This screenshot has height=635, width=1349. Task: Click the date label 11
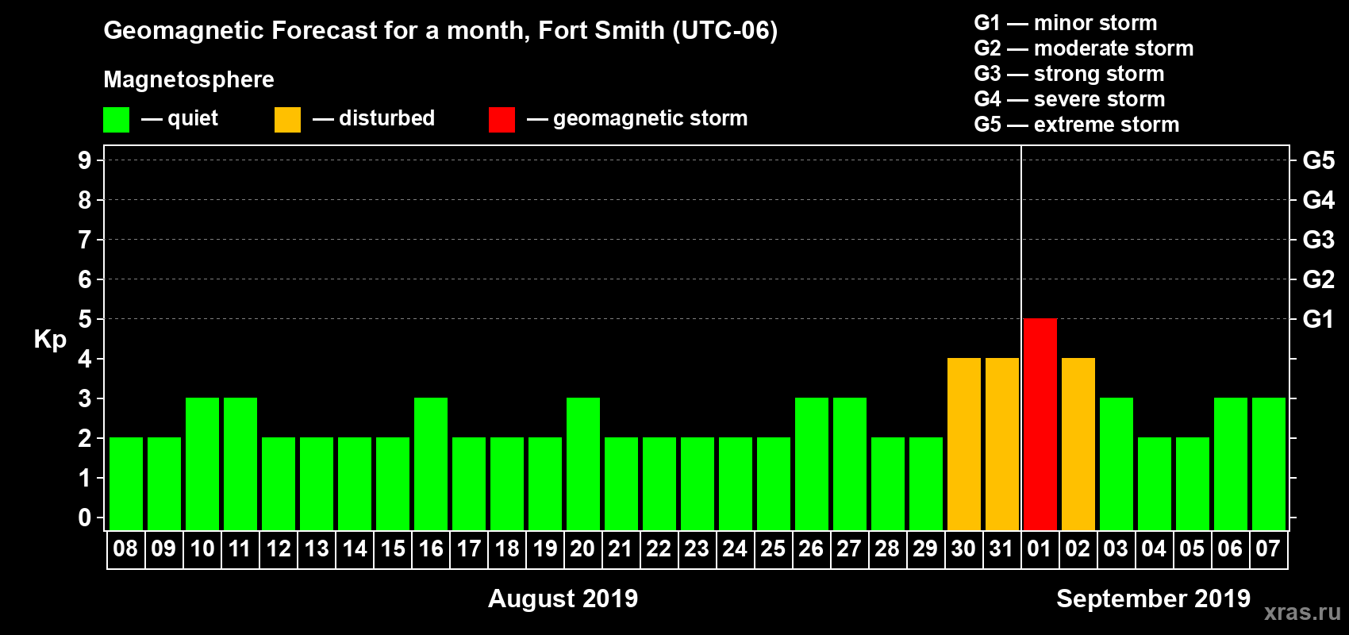240,548
